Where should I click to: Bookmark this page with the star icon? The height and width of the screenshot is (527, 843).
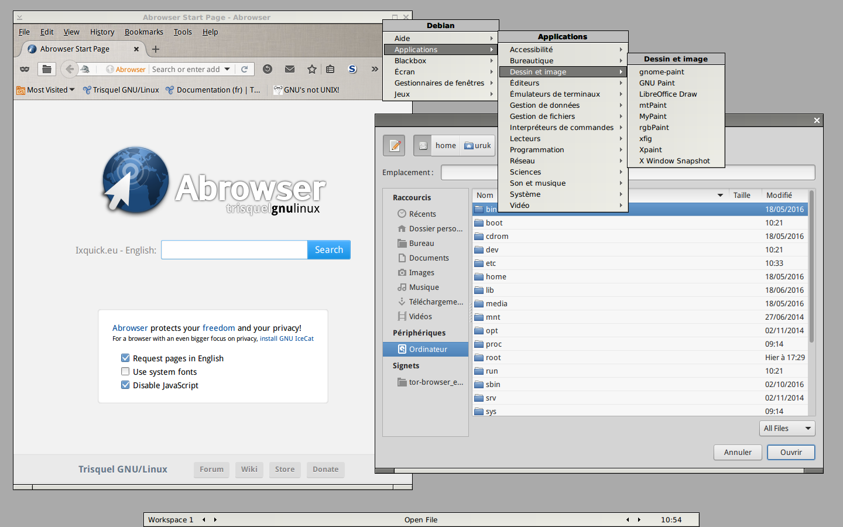[312, 69]
